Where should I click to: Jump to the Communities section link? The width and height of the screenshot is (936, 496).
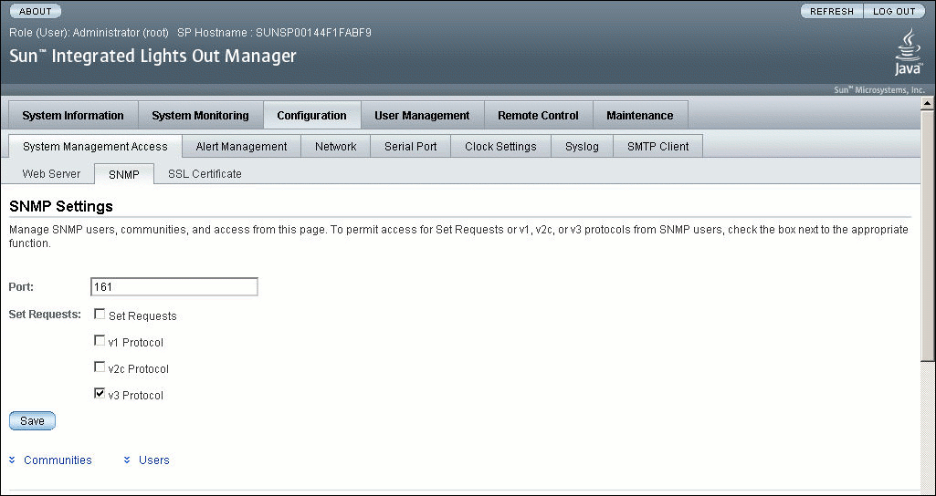point(58,460)
